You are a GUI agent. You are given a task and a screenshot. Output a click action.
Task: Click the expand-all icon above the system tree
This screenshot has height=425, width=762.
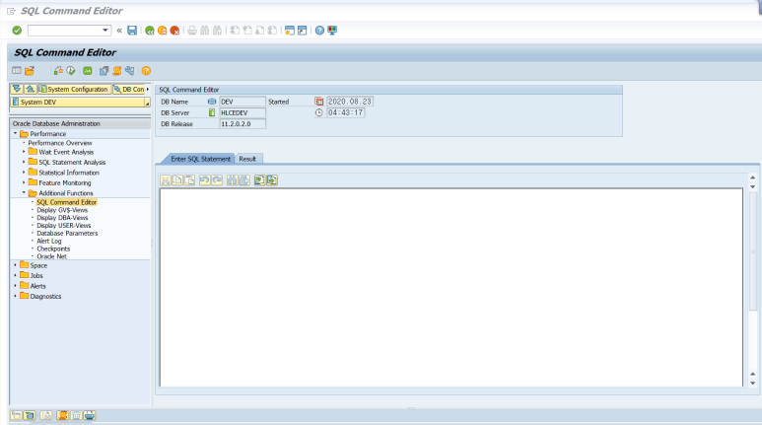coord(17,89)
